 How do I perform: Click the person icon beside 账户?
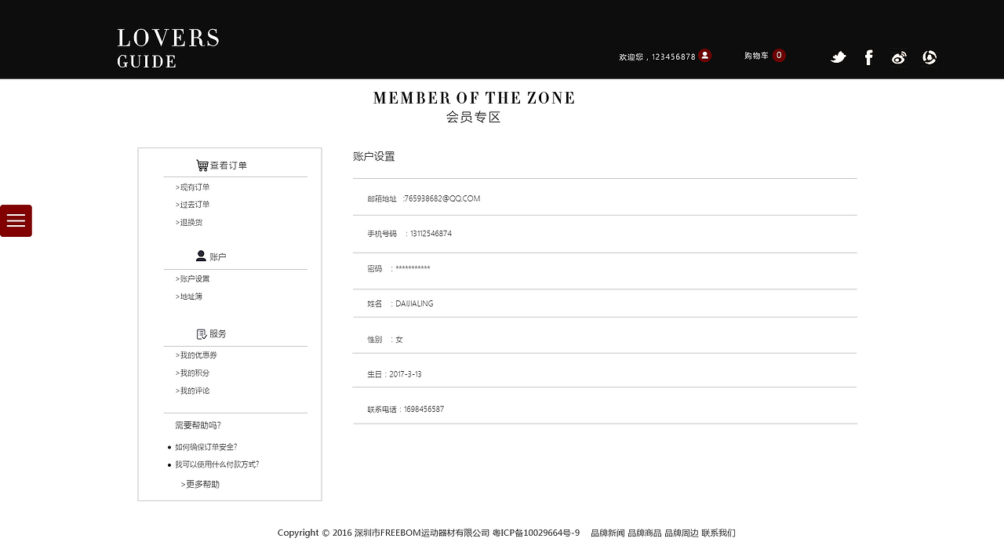(x=201, y=256)
